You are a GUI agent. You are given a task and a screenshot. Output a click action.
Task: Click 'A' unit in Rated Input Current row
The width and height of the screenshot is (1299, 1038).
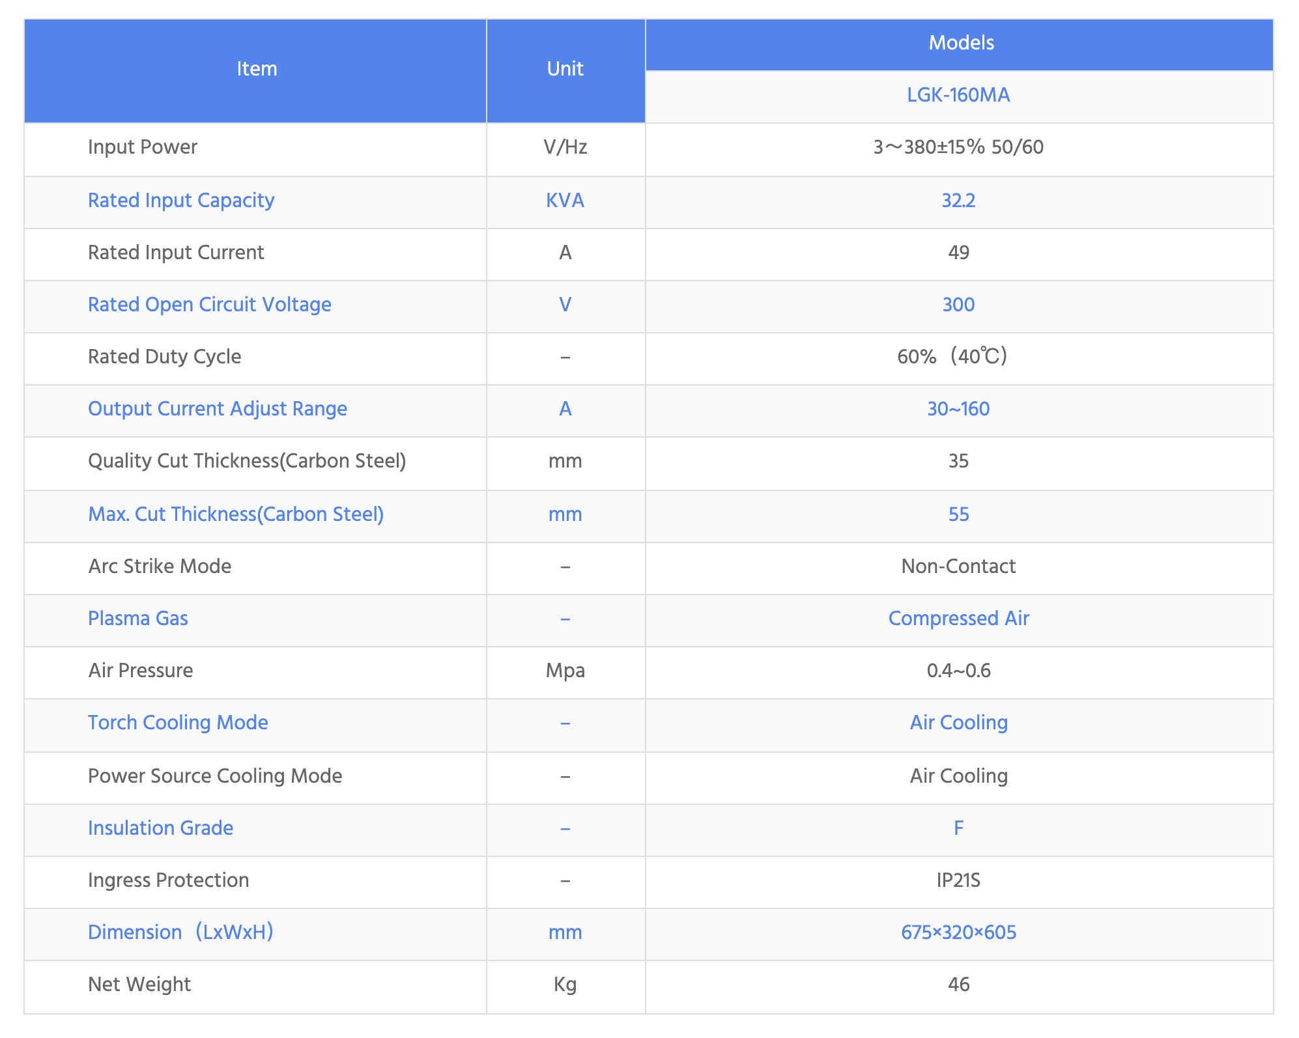(565, 253)
